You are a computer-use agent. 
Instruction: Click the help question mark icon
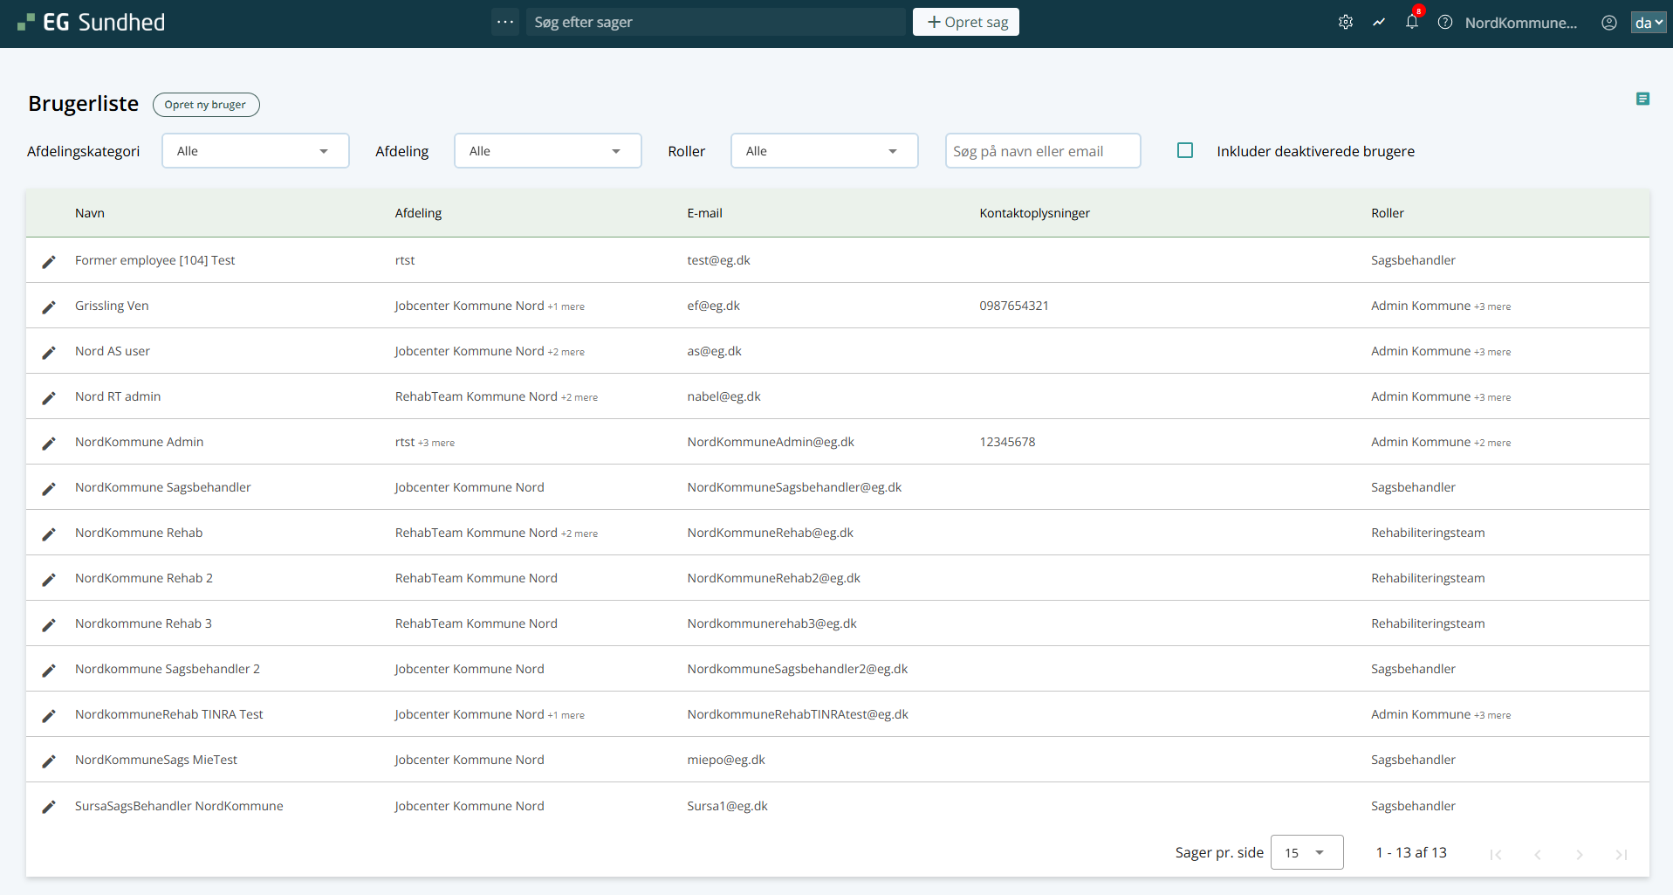click(x=1445, y=23)
